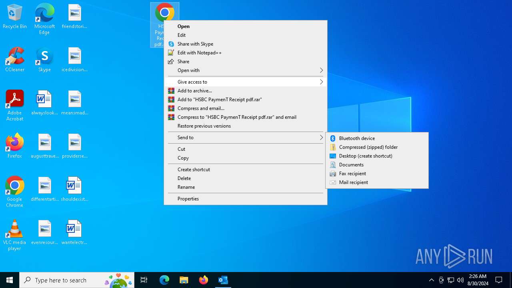Click the Share menu entry
The image size is (512, 288).
[x=246, y=62]
